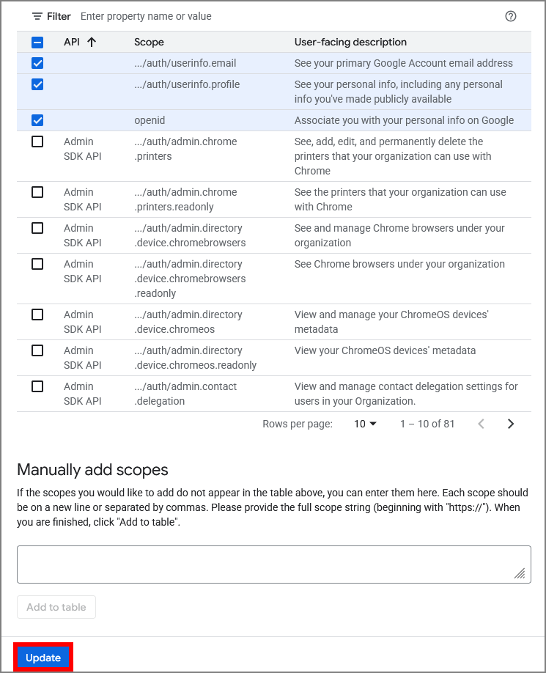Click 'View and manage contact delegation settings' text
The width and height of the screenshot is (546, 673).
pos(406,394)
